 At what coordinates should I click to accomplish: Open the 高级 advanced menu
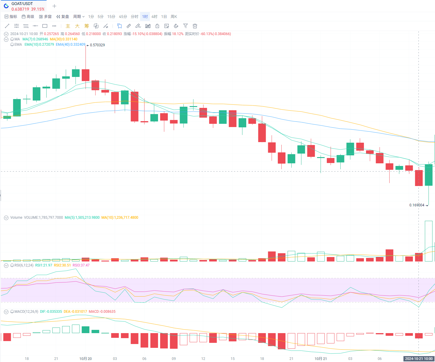(x=28, y=17)
